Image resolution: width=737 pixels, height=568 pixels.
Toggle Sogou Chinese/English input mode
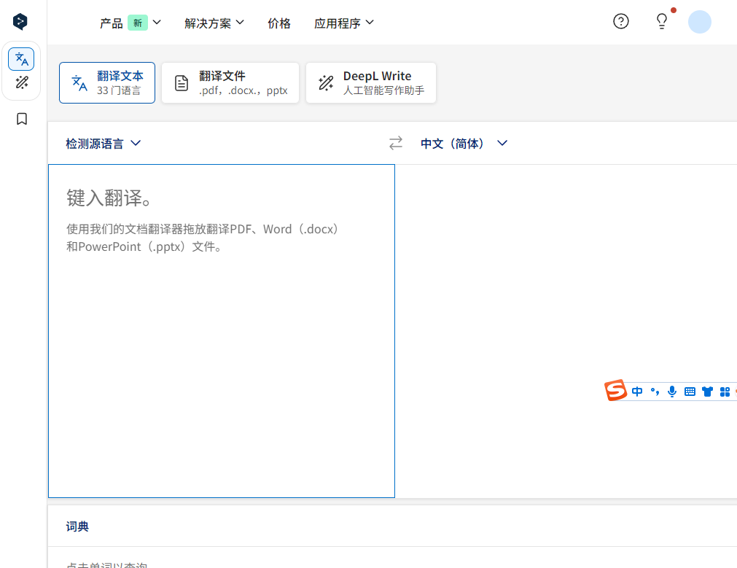(x=637, y=392)
